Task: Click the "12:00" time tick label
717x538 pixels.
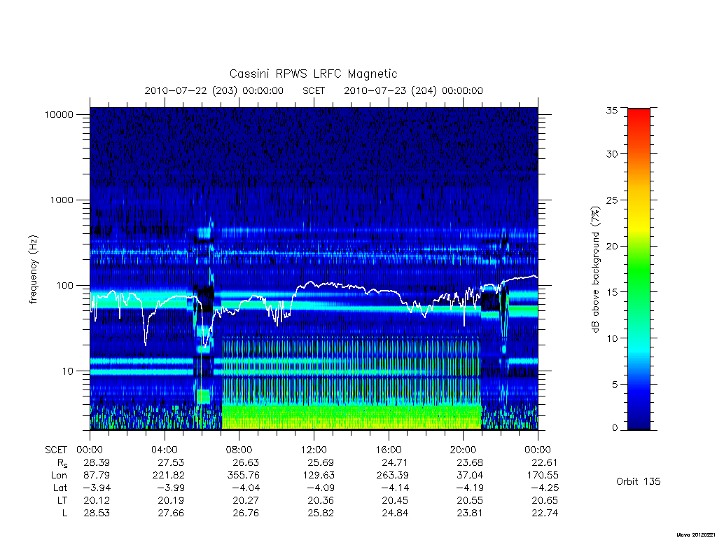Action: tap(314, 450)
